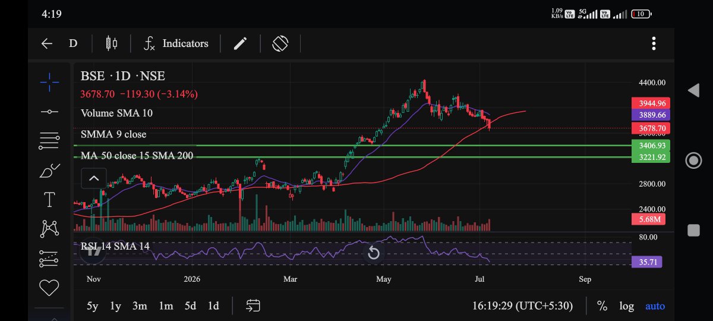
Task: Reset chart view circular arrow button
Action: pyautogui.click(x=373, y=254)
